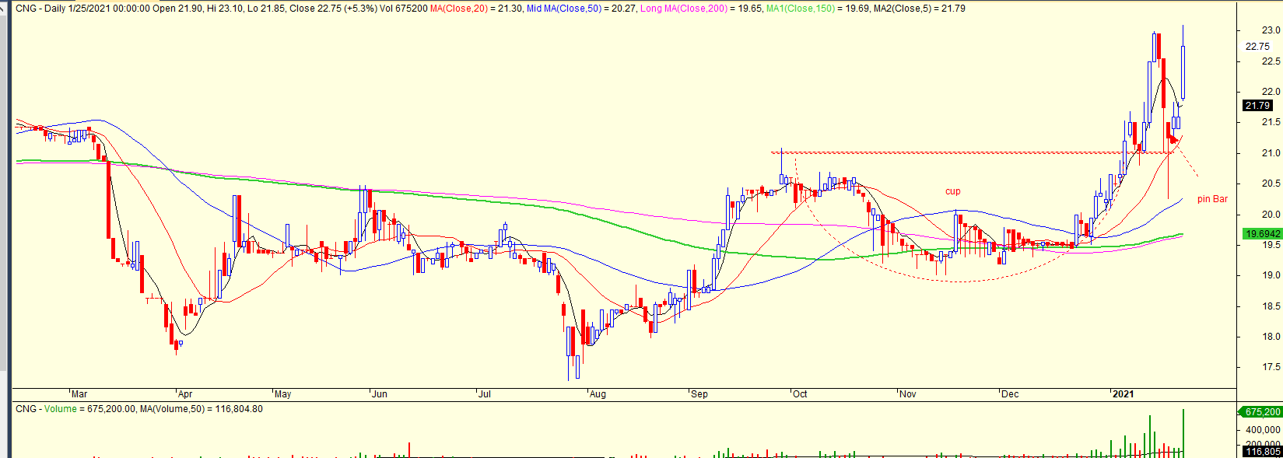Click the Apr label on date axis
The image size is (1283, 458).
[185, 394]
